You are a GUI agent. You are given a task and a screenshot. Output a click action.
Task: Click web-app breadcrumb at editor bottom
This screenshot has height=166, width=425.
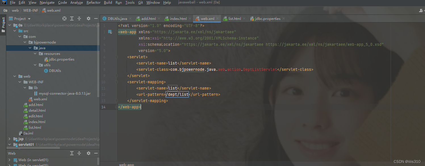(x=126, y=164)
